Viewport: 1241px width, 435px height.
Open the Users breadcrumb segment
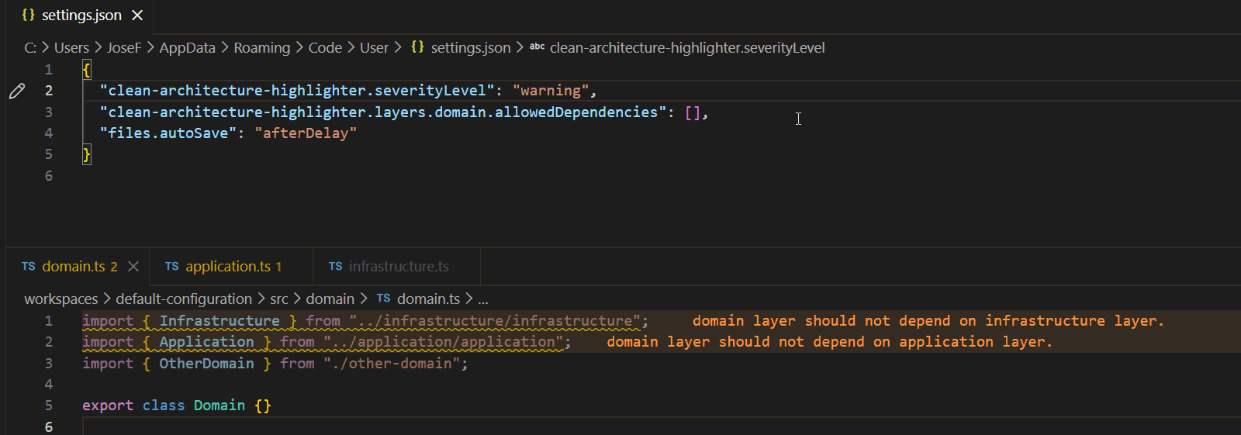(x=71, y=48)
